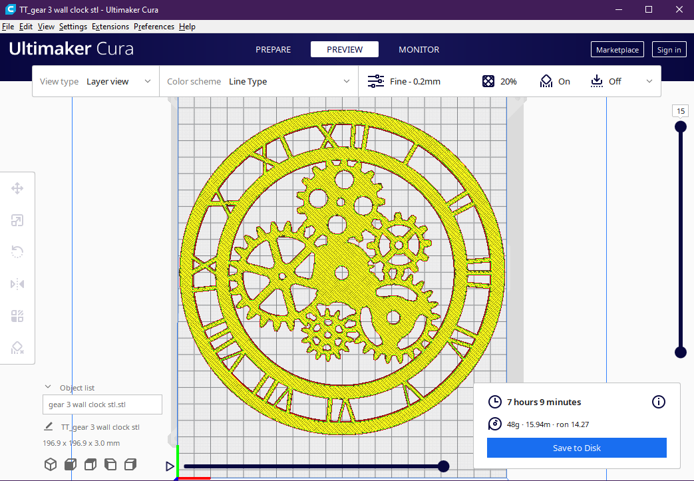Select the Per Model Settings tool
This screenshot has width=694, height=481.
(x=17, y=316)
